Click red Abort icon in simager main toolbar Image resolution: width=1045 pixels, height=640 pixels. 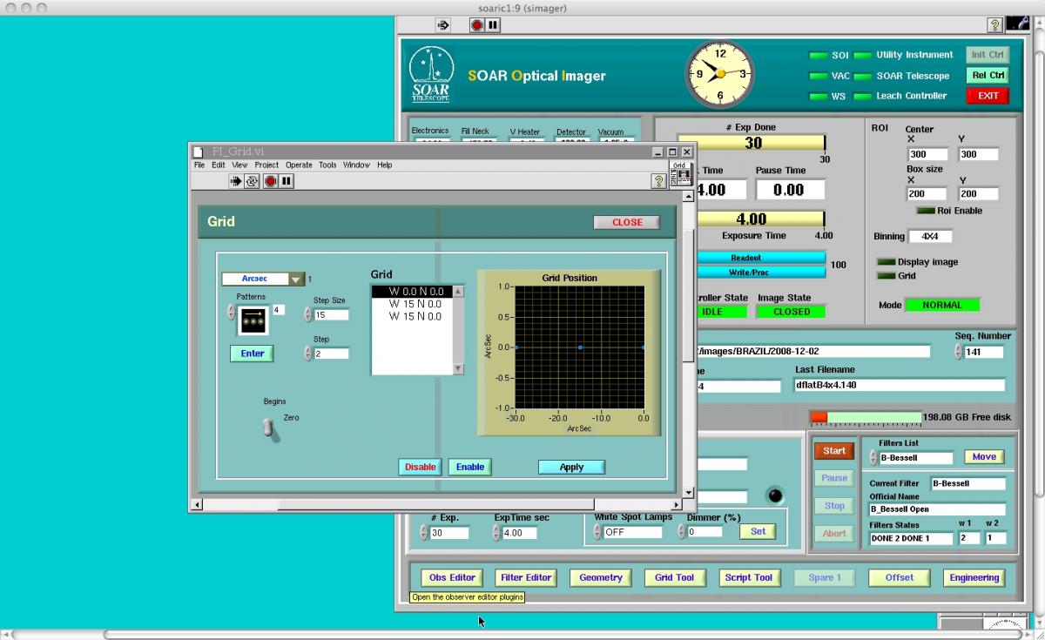477,25
